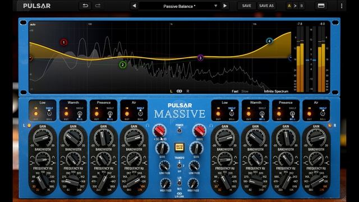
Task: Solo right channel with the headphones icon
Action: tap(211, 126)
